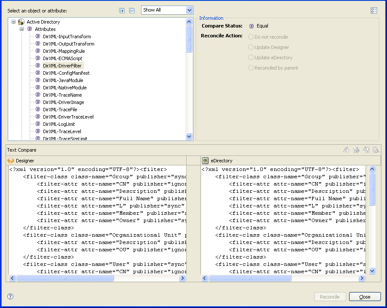387x308 pixels.
Task: Click the Active Directory driver icon
Action: click(x=21, y=22)
